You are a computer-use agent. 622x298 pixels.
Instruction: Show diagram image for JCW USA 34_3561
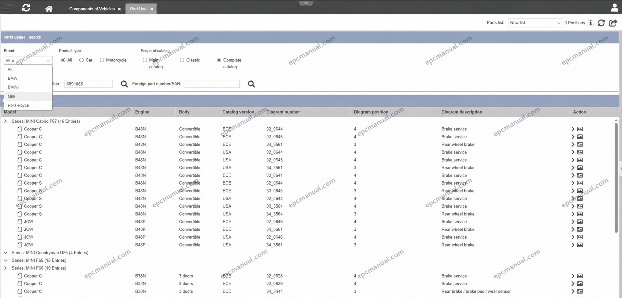(580, 245)
